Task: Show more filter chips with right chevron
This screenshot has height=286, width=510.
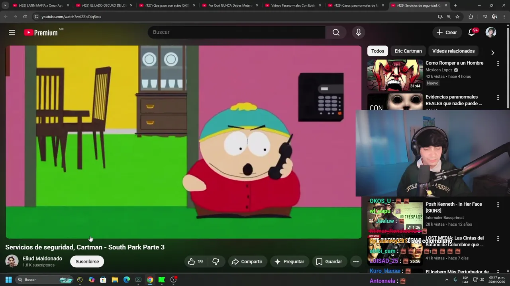Action: pyautogui.click(x=492, y=52)
